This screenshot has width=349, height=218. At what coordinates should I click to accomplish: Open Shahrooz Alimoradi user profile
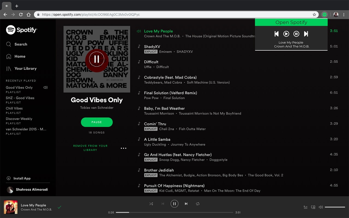[x=27, y=189]
